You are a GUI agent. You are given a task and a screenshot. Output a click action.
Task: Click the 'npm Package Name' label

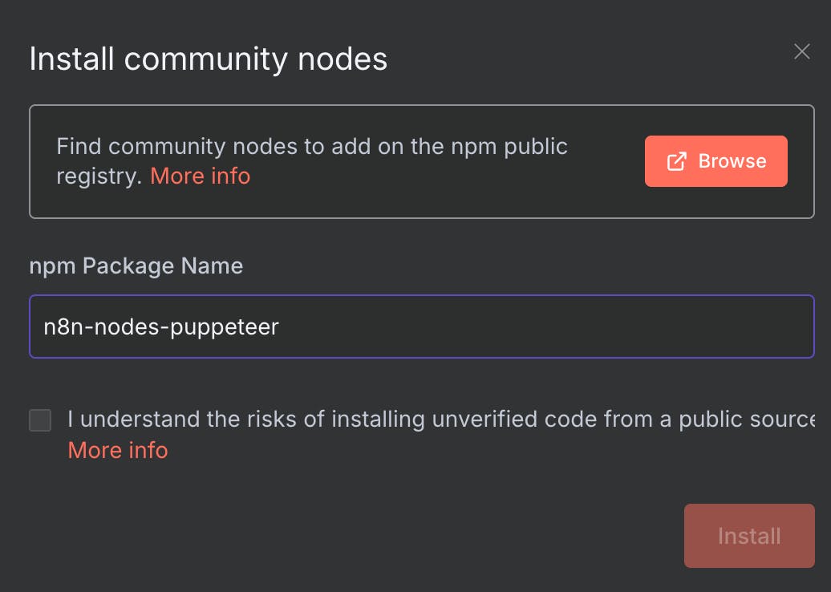(x=136, y=266)
